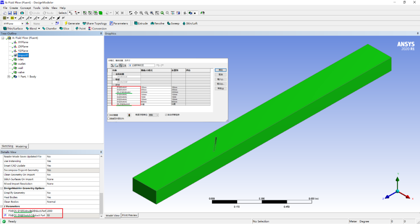Pin the Tree Outline panel
This screenshot has height=224, width=420.
click(101, 33)
